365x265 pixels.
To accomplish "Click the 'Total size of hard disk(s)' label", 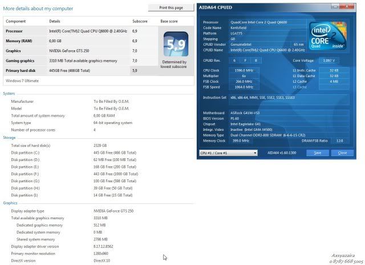I will tap(30, 146).
